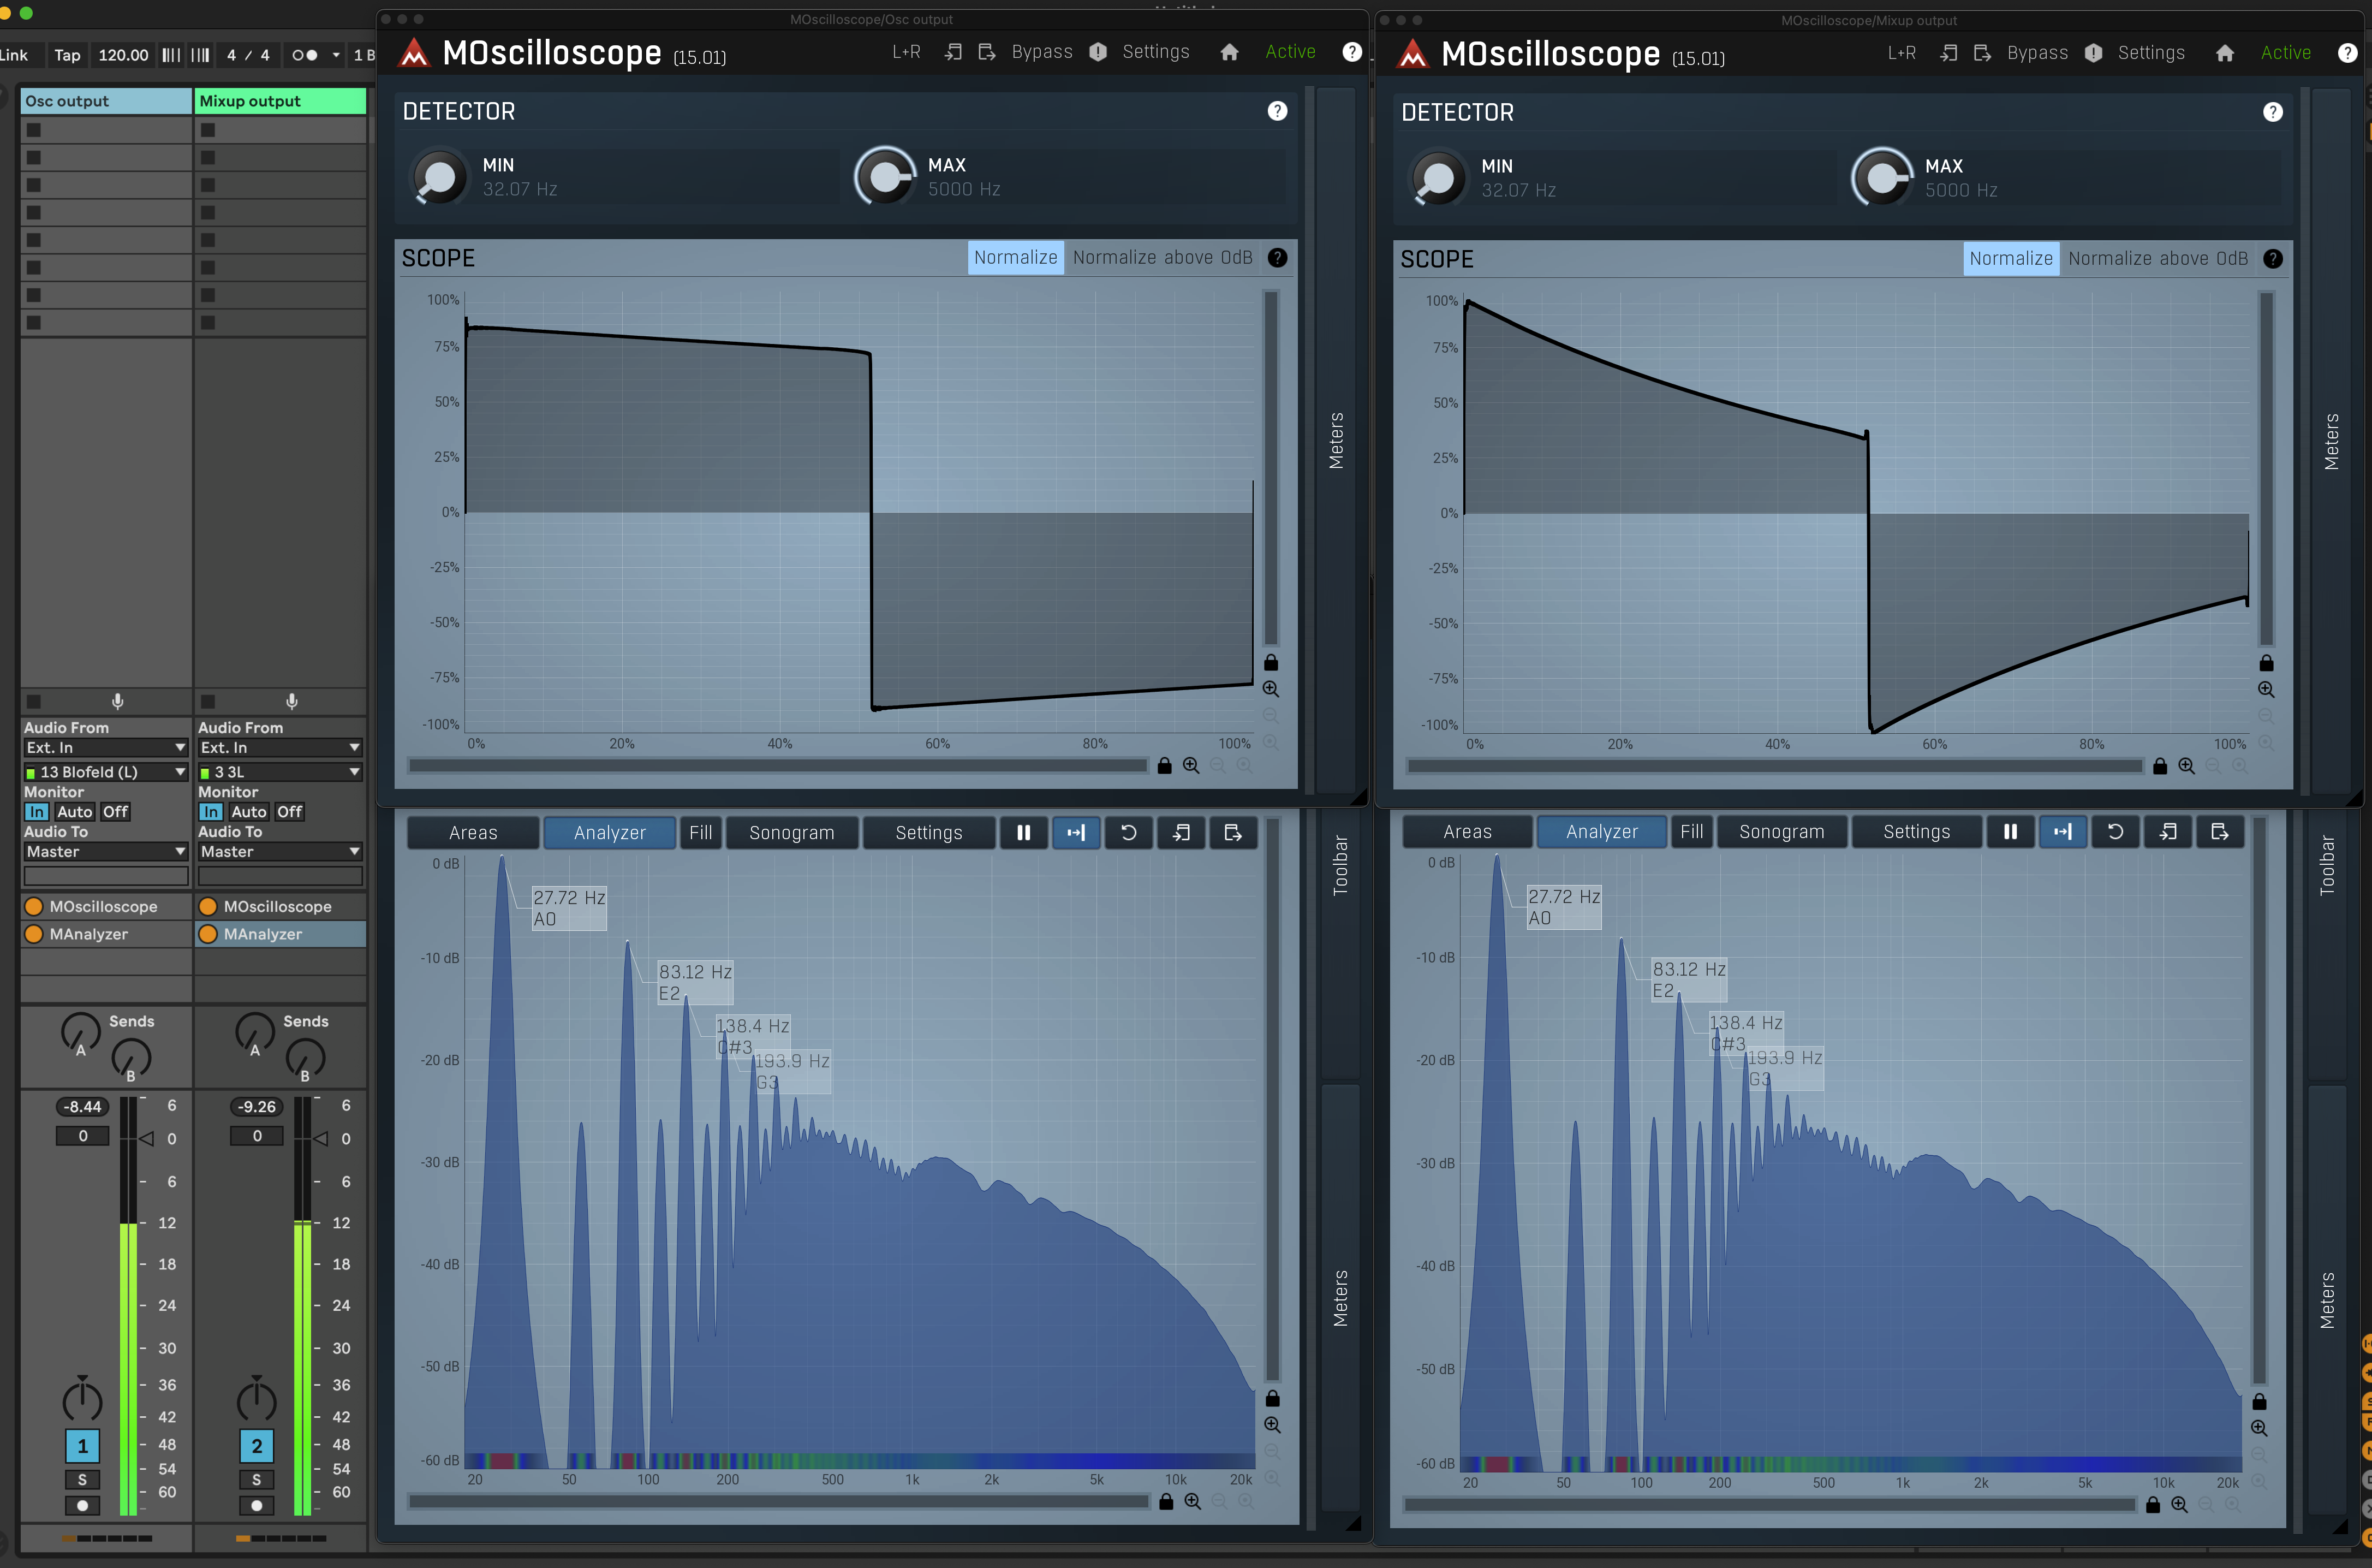Open Master Audio To dropdown on Mixup output
The height and width of the screenshot is (1568, 2372).
[x=280, y=851]
